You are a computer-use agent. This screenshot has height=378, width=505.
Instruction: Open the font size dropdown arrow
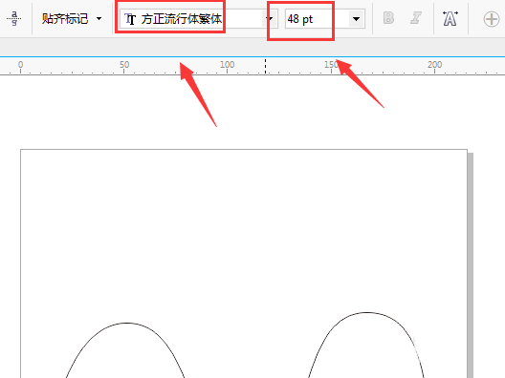pos(356,19)
